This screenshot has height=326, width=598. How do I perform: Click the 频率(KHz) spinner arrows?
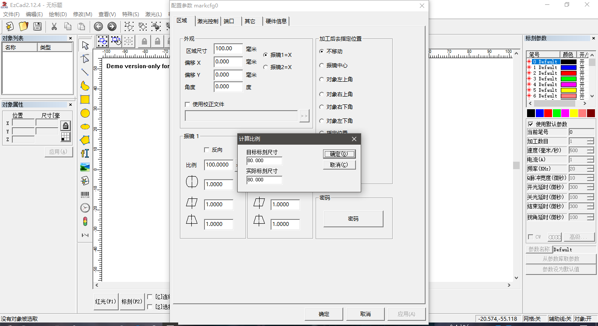591,169
